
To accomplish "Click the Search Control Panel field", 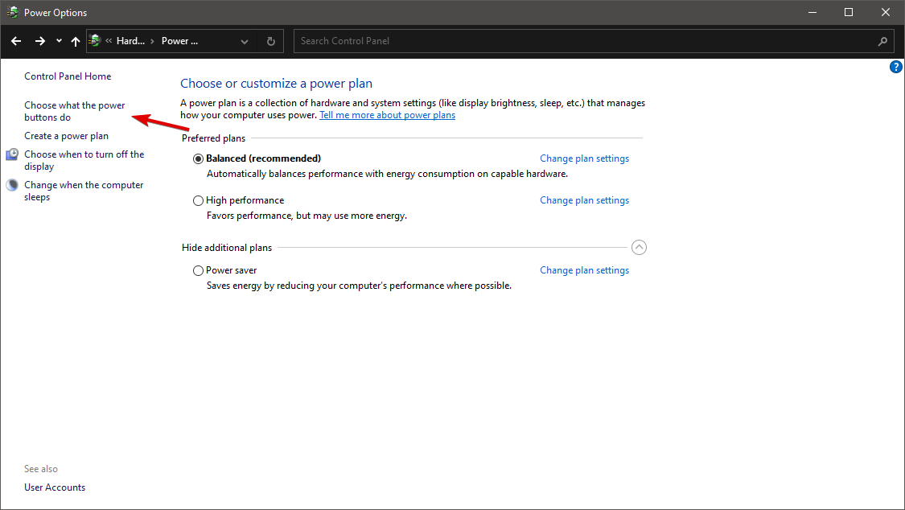I will coord(586,41).
